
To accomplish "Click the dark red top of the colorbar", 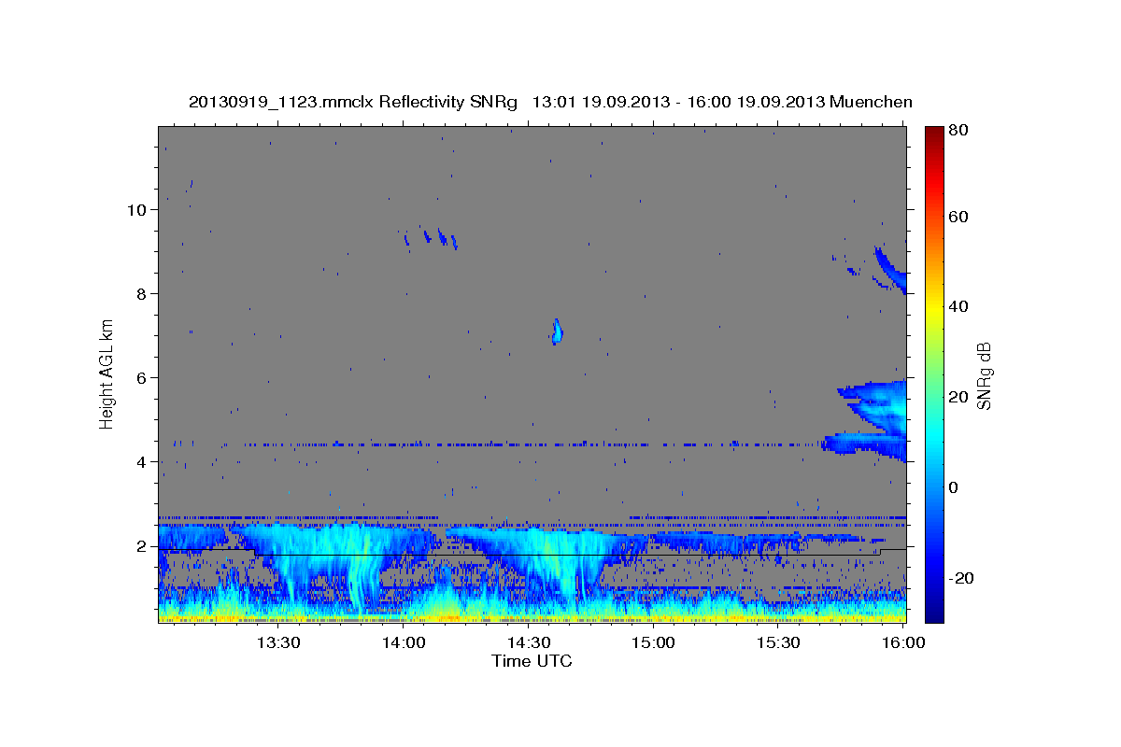I will coord(934,133).
